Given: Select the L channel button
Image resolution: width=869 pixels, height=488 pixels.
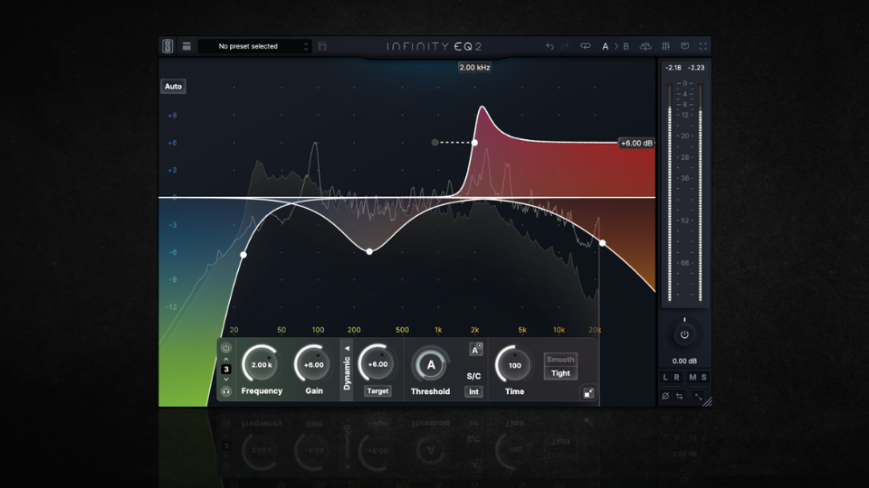Looking at the screenshot, I should (x=665, y=378).
